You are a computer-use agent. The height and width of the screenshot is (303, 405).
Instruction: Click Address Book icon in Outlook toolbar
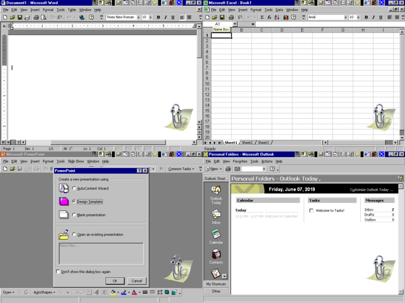[237, 169]
